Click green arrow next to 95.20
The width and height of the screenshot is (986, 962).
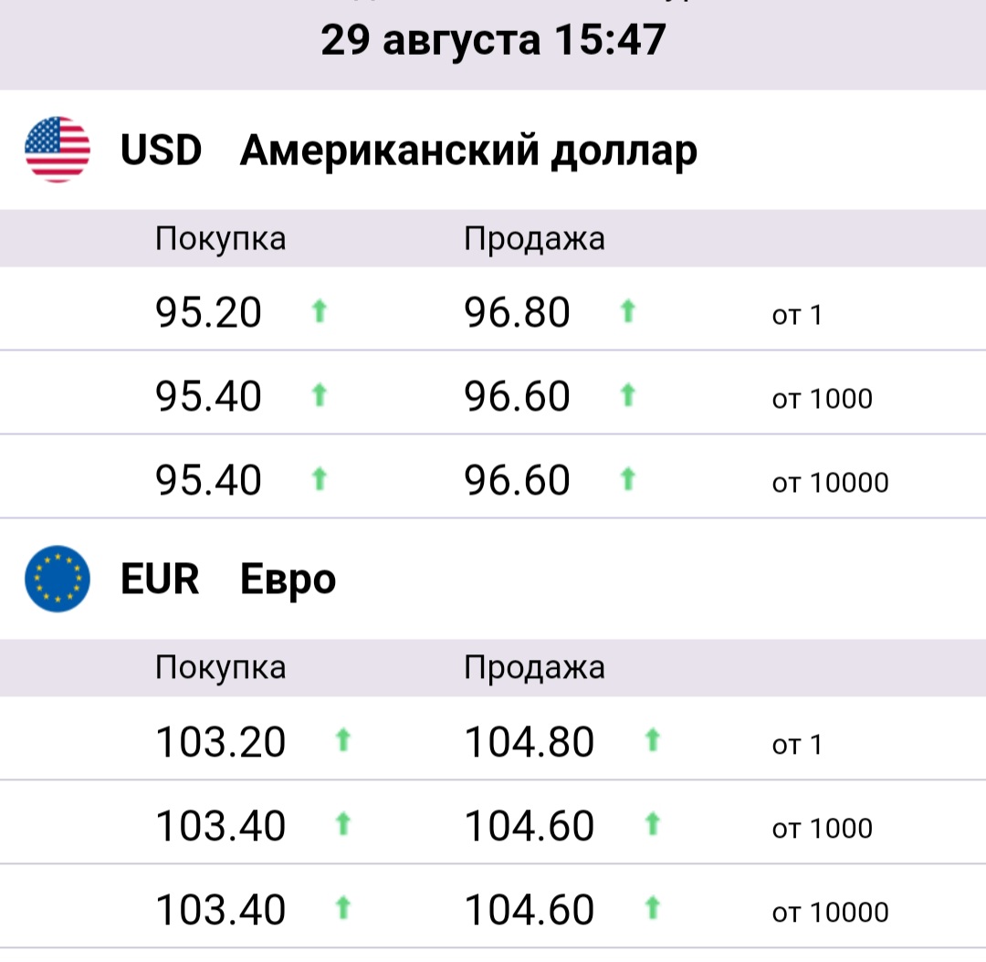click(320, 311)
